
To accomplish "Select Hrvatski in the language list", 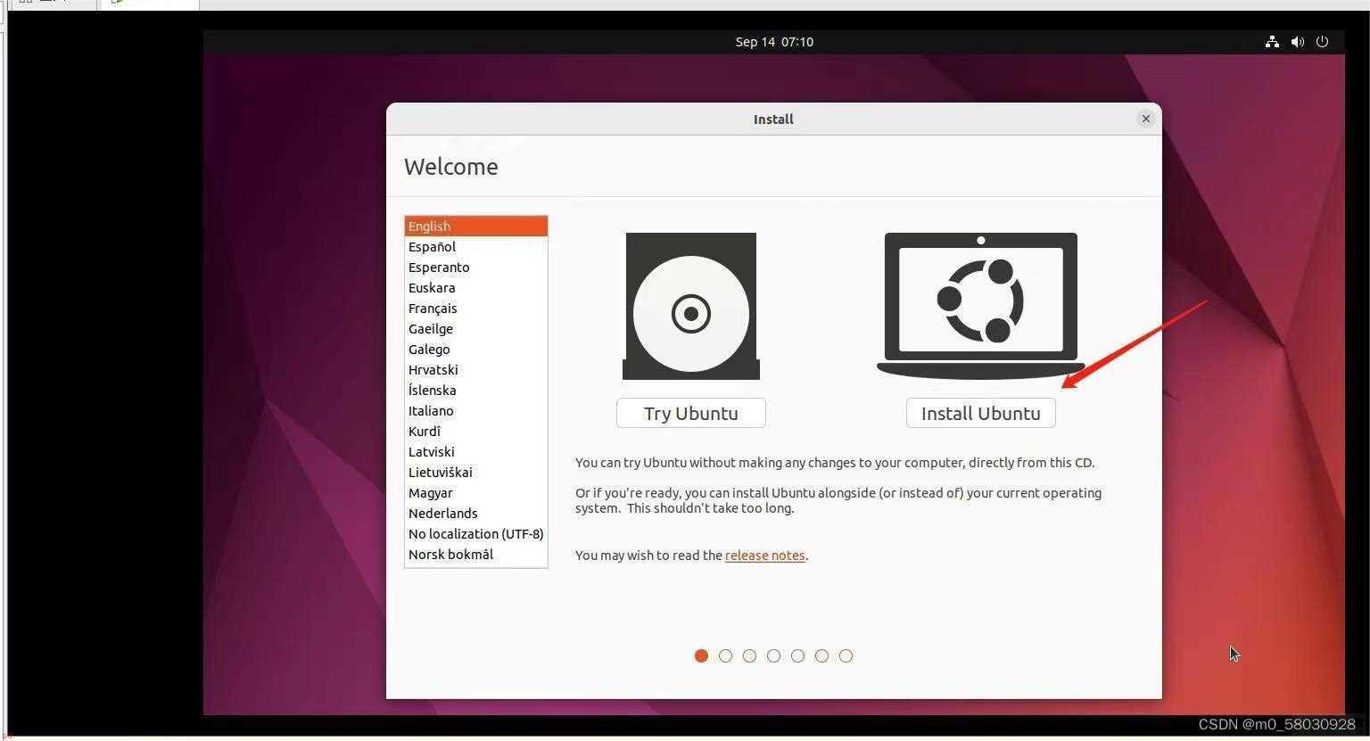I will coord(476,370).
